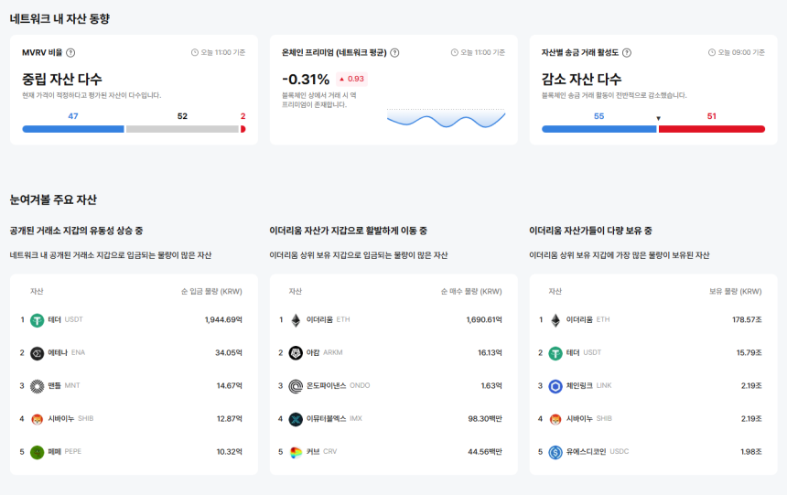Click the 순 입금 물량 (KRW) column header
The width and height of the screenshot is (787, 495).
point(211,292)
